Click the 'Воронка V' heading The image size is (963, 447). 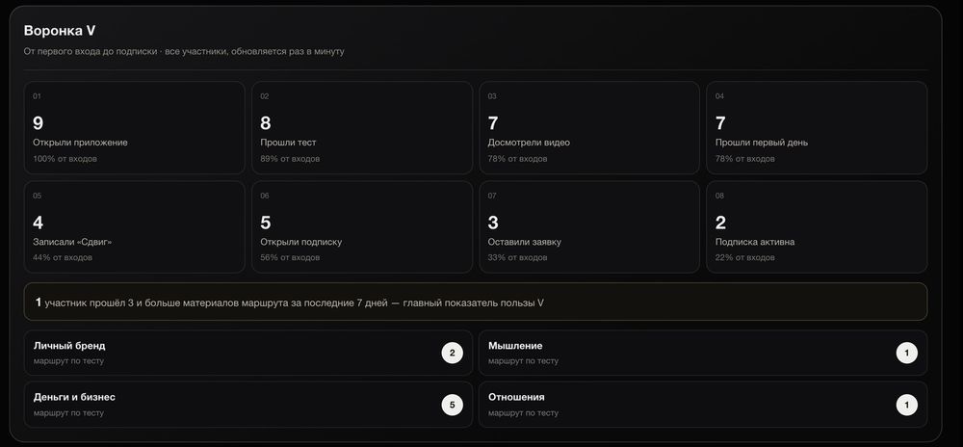(60, 31)
